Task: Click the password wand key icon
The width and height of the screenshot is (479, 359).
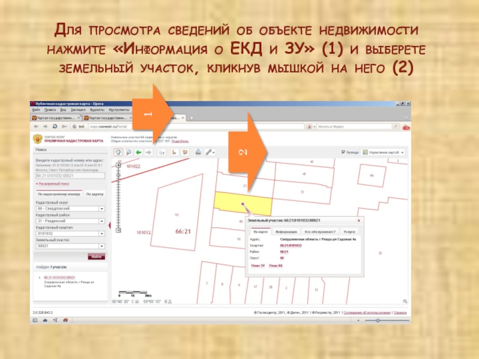Action: tap(64, 126)
